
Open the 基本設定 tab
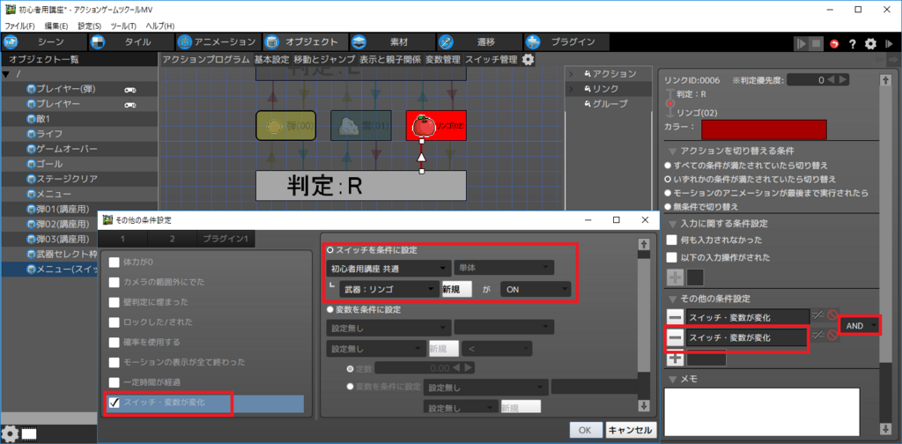point(271,59)
